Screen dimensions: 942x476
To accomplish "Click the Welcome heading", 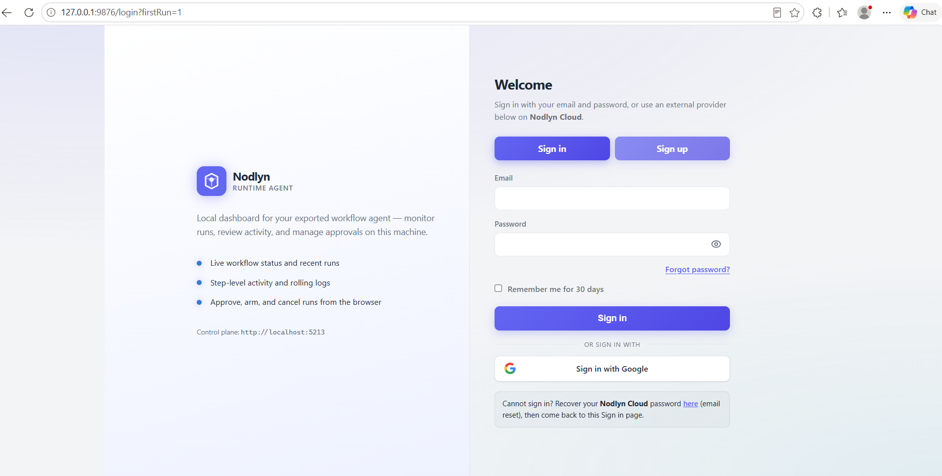I will point(523,85).
